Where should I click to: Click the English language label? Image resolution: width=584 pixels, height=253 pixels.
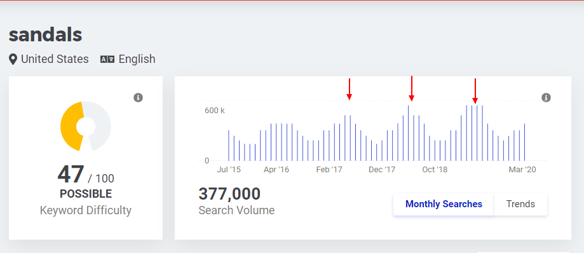pos(137,59)
